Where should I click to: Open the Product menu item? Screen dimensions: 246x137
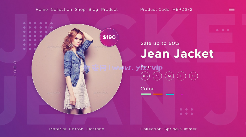109,10
